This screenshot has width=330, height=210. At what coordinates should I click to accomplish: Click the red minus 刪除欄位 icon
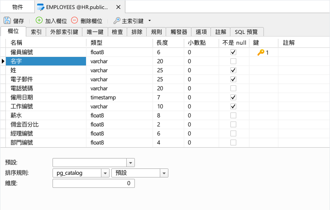(x=74, y=20)
